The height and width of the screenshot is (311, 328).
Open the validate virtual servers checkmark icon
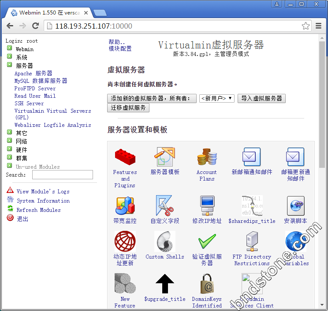[207, 241]
